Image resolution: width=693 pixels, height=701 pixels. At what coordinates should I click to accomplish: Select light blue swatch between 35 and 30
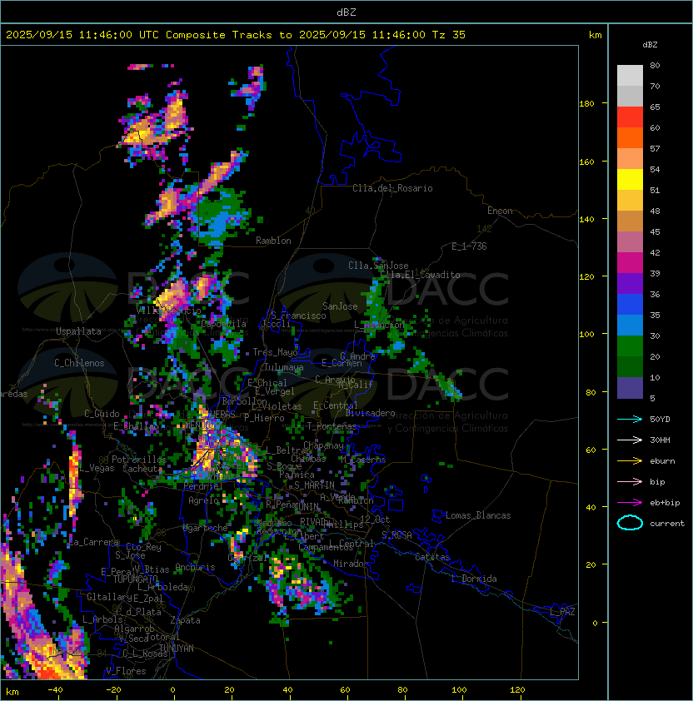point(630,325)
